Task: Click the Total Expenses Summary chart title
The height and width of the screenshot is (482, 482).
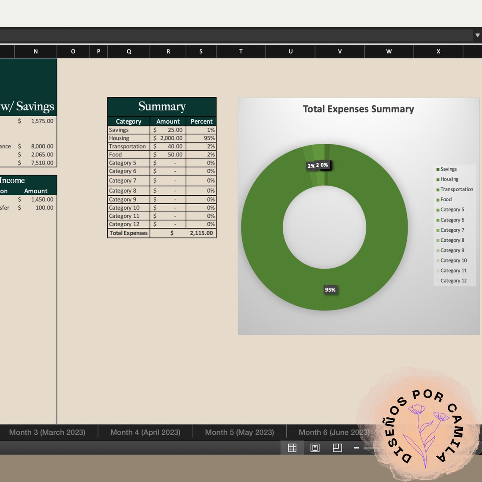Action: click(358, 109)
